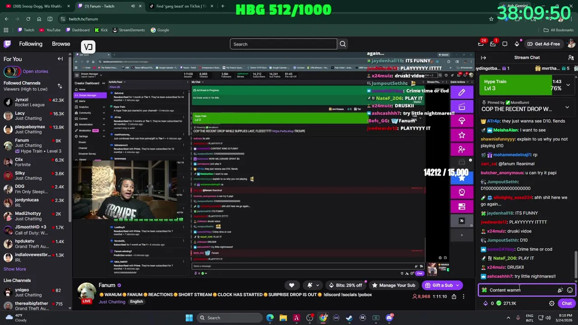578x325 pixels.
Task: Open the Kick bookmark
Action: coord(101,30)
